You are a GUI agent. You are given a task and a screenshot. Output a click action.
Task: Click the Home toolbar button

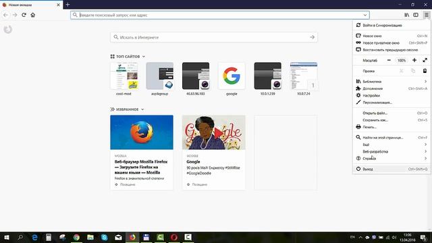[33, 15]
